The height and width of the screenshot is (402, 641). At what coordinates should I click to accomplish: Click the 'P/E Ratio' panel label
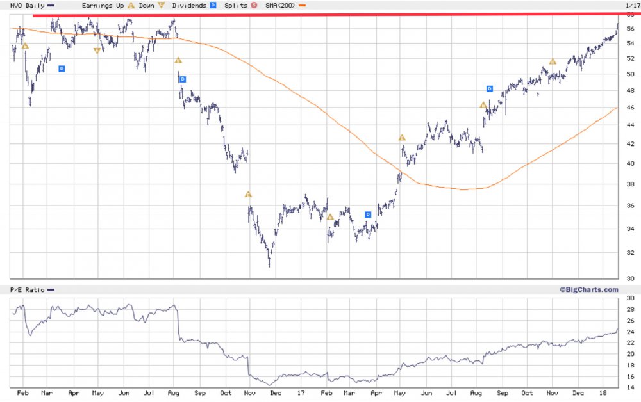click(x=28, y=290)
